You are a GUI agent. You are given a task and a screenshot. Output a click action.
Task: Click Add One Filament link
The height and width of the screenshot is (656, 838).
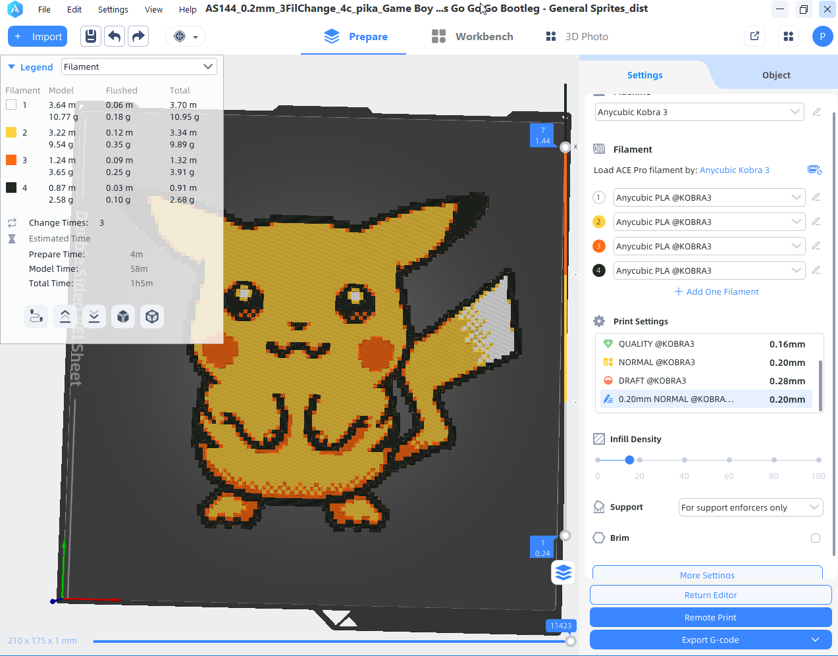(x=716, y=291)
